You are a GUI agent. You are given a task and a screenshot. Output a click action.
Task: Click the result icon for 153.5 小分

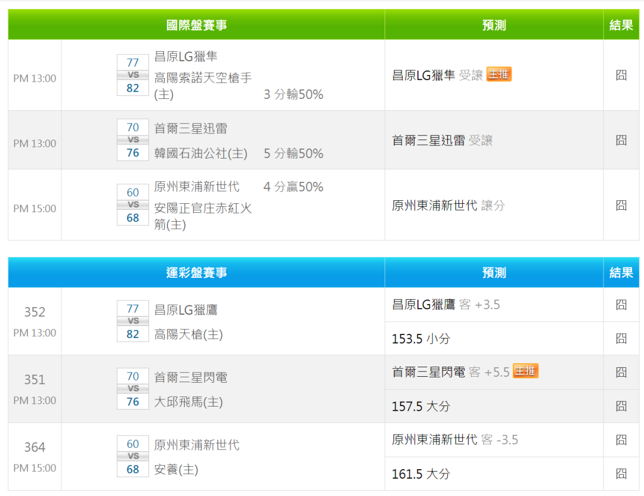(621, 339)
